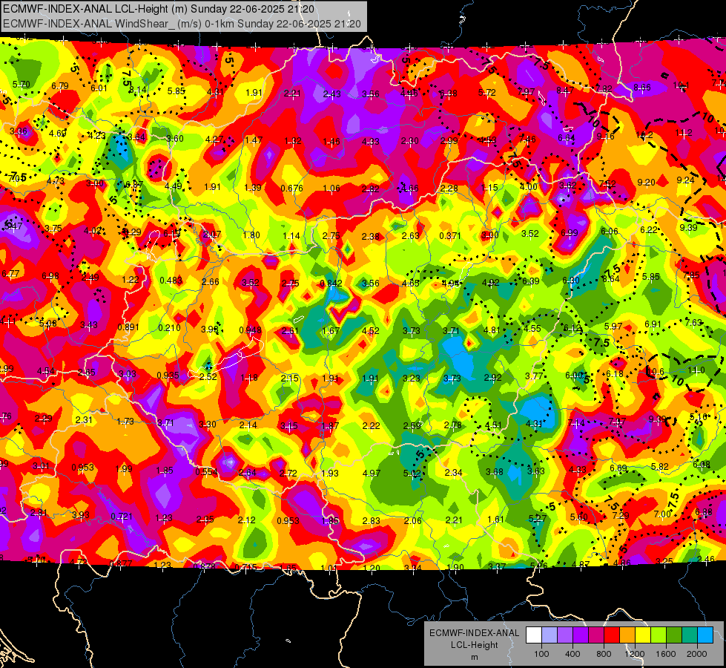This screenshot has height=668, width=726.
Task: Click the 8.14 wind shear value
Action: (x=137, y=90)
